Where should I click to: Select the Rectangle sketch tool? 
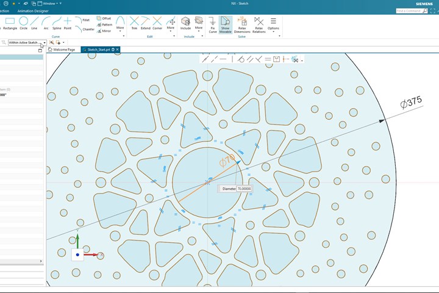10,23
